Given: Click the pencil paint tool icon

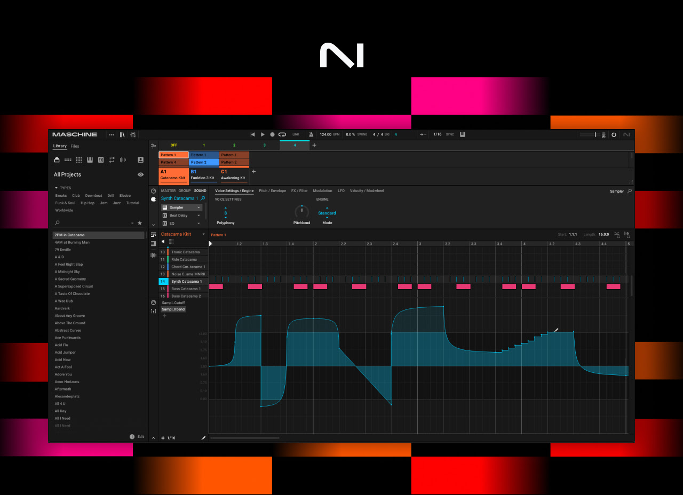Looking at the screenshot, I should coord(203,438).
